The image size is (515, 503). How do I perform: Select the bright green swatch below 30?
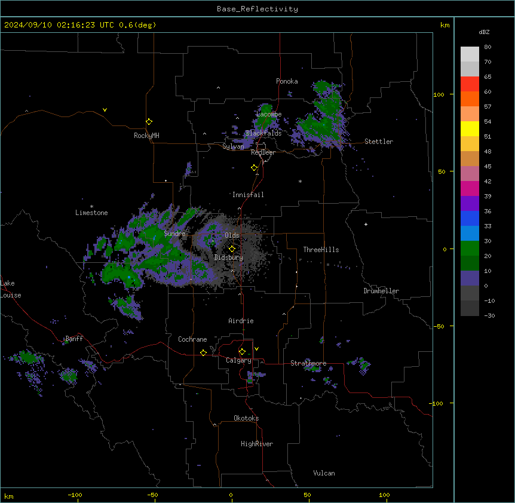(x=470, y=249)
